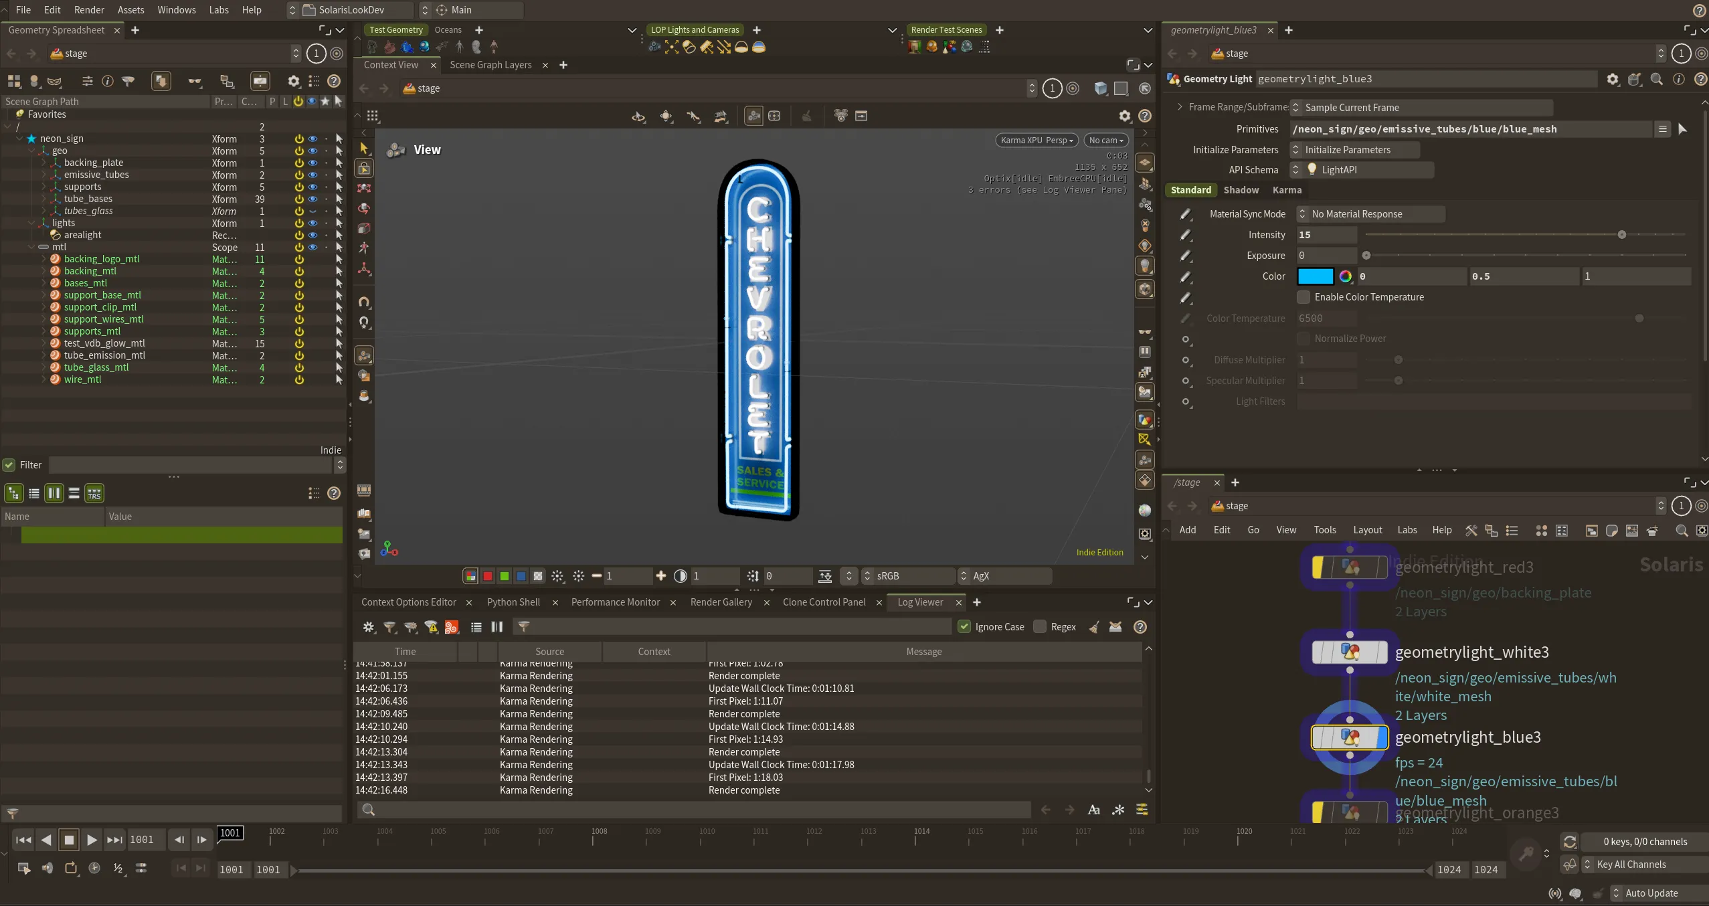1709x906 pixels.
Task: Toggle activation power icon for tube_glass_mtl
Action: click(299, 367)
